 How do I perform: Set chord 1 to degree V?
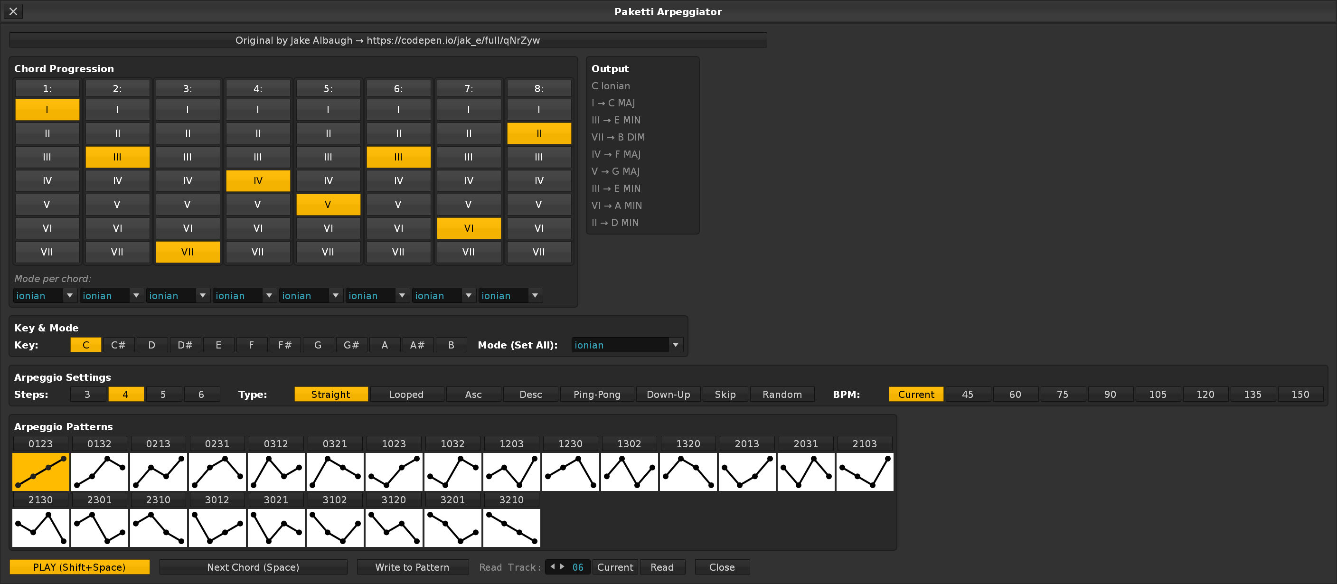[x=47, y=205]
